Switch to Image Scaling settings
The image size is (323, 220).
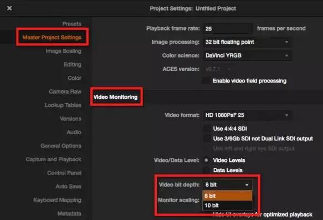pos(64,51)
